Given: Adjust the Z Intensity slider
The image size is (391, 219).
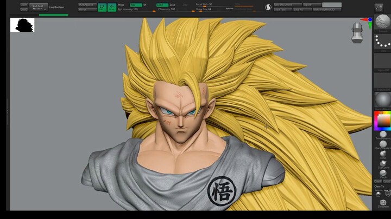Looking at the screenshot, I should [176, 9].
